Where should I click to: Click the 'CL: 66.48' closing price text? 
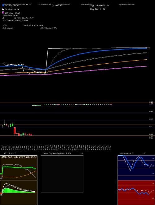(x=57, y=6)
